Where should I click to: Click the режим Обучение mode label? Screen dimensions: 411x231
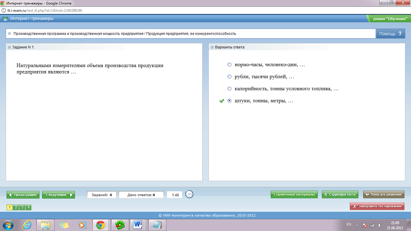(x=390, y=19)
